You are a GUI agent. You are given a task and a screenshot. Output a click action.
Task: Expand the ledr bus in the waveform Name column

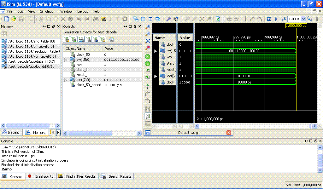tap(155, 76)
